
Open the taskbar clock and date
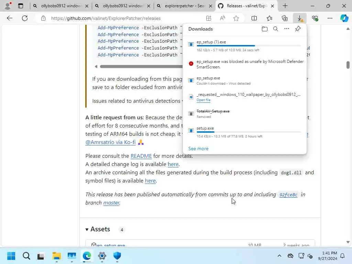click(327, 256)
